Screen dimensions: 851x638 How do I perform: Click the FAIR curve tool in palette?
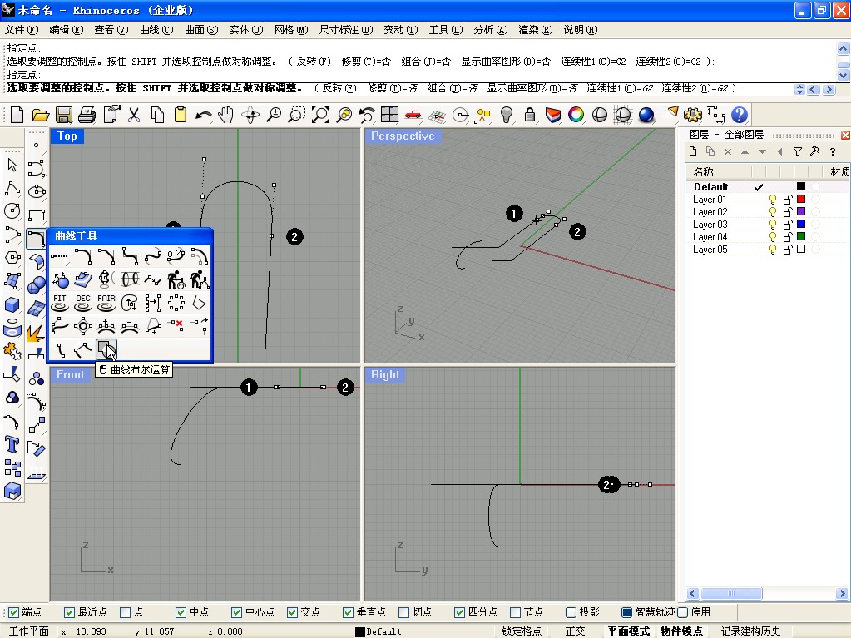pyautogui.click(x=106, y=302)
